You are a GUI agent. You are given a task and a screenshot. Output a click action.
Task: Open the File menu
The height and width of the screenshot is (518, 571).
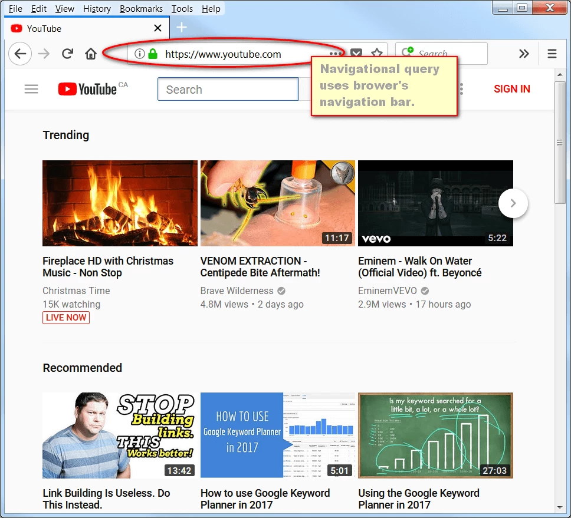coord(15,8)
